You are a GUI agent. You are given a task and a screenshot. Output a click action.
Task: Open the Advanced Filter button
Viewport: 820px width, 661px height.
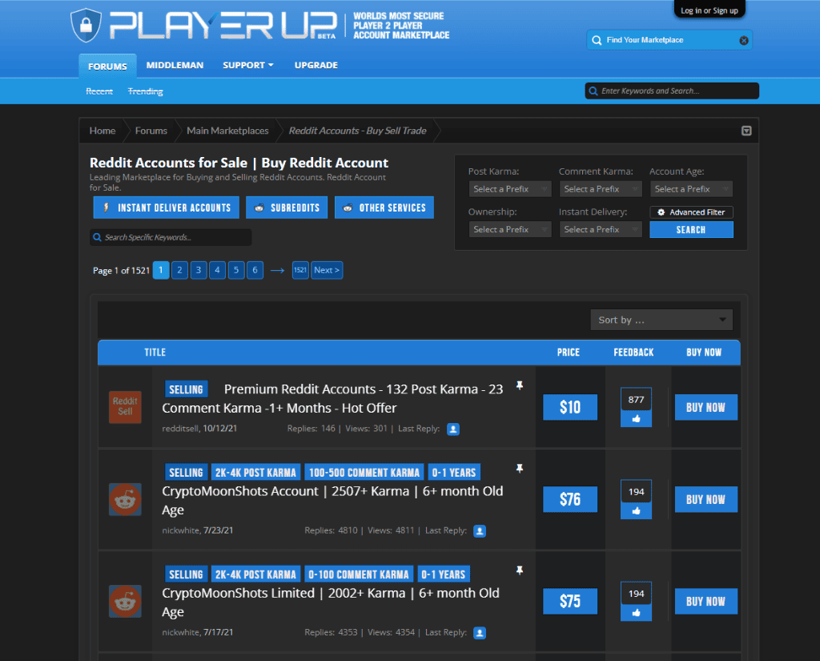[x=691, y=212]
